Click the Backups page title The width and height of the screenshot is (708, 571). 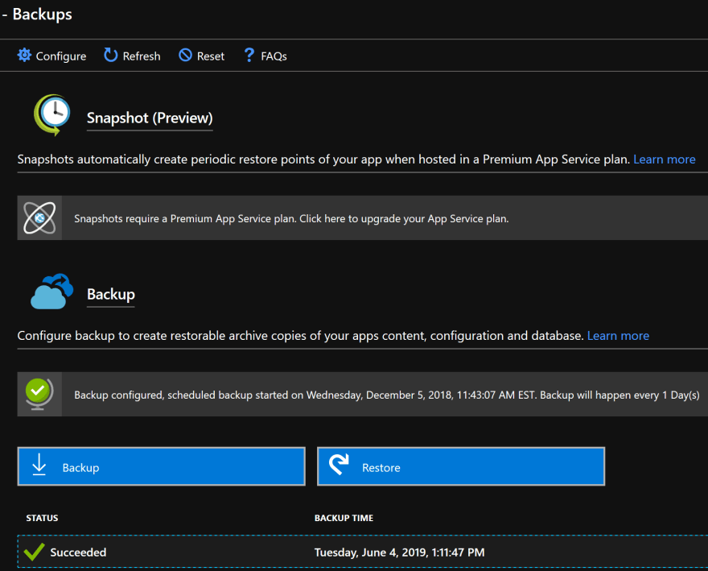click(42, 14)
